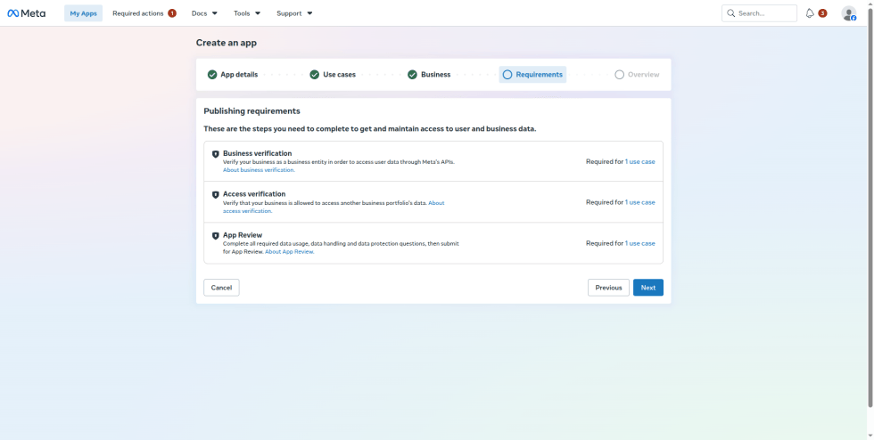Go to the My Apps tab

[83, 13]
